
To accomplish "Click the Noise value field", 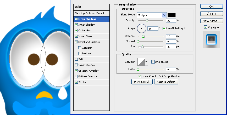I will tap(171, 69).
